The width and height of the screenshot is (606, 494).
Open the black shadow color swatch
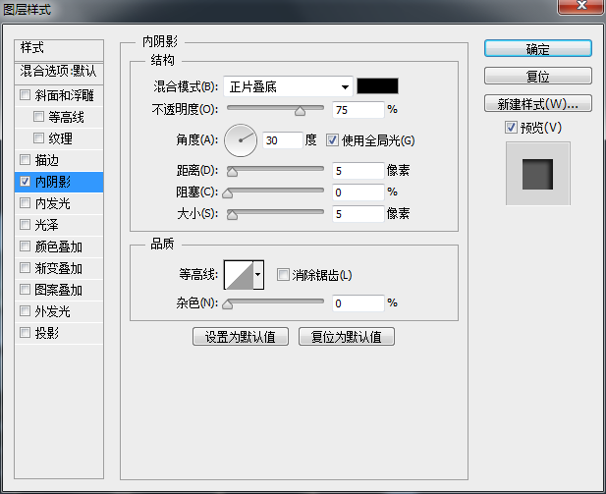(377, 85)
